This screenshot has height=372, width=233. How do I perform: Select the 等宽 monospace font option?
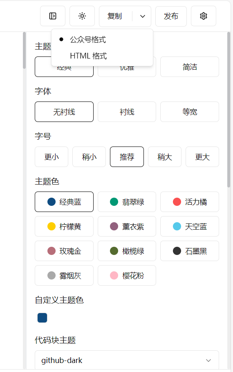[x=190, y=112]
